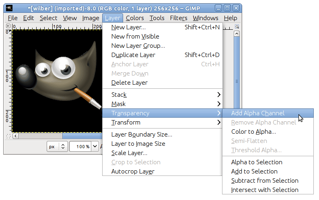Open the Tools menu
The image size is (319, 200).
click(x=157, y=18)
